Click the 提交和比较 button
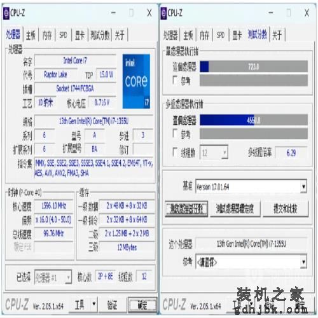This screenshot has width=318, height=318. pyautogui.click(x=286, y=209)
